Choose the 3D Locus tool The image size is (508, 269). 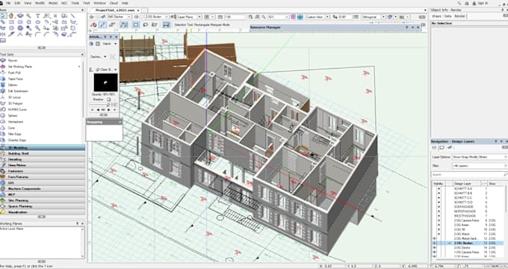(14, 97)
